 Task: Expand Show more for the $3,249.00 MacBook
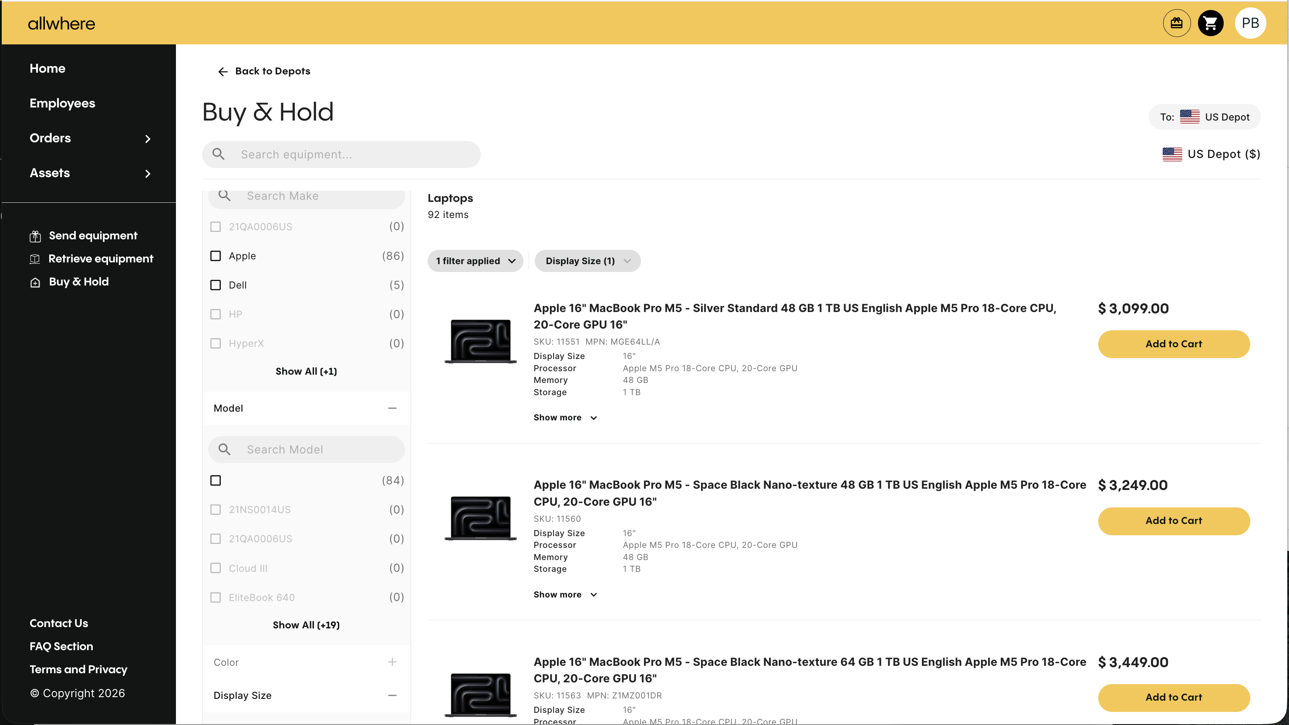565,594
